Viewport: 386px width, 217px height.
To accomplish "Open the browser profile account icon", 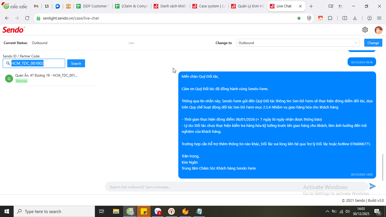I will 370,18.
